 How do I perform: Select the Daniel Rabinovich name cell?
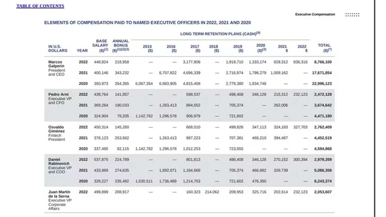click(58, 161)
